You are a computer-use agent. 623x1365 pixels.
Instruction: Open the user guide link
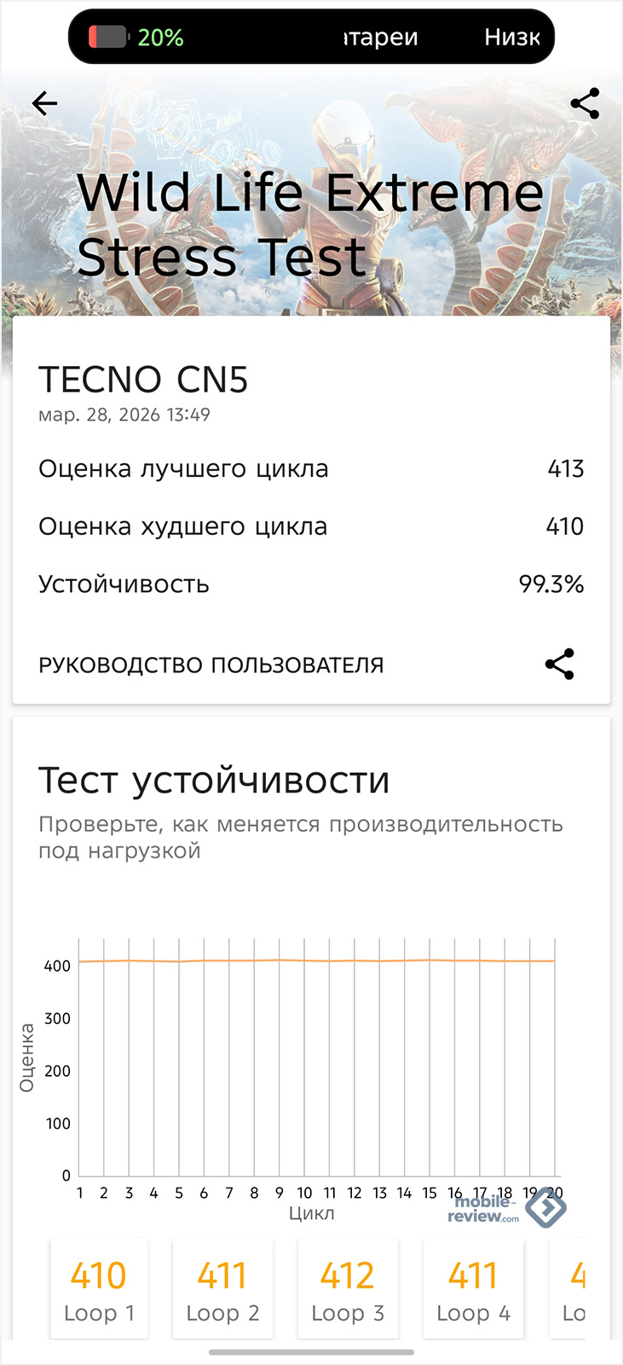pos(211,665)
